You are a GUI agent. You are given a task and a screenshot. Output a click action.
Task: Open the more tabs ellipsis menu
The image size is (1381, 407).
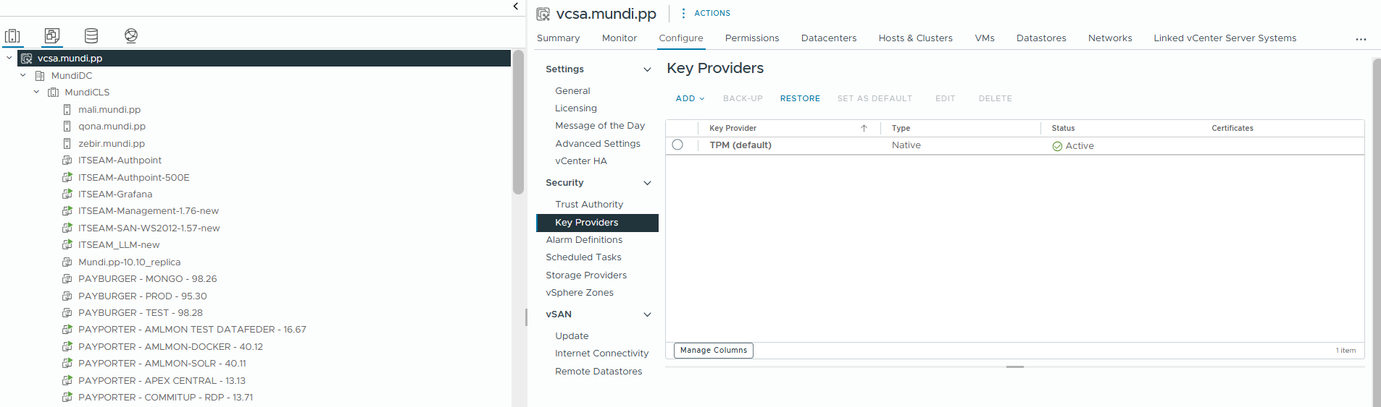tap(1361, 39)
